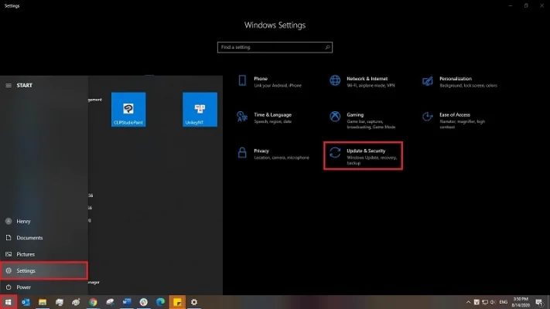Click the Find a setting search box

[275, 47]
